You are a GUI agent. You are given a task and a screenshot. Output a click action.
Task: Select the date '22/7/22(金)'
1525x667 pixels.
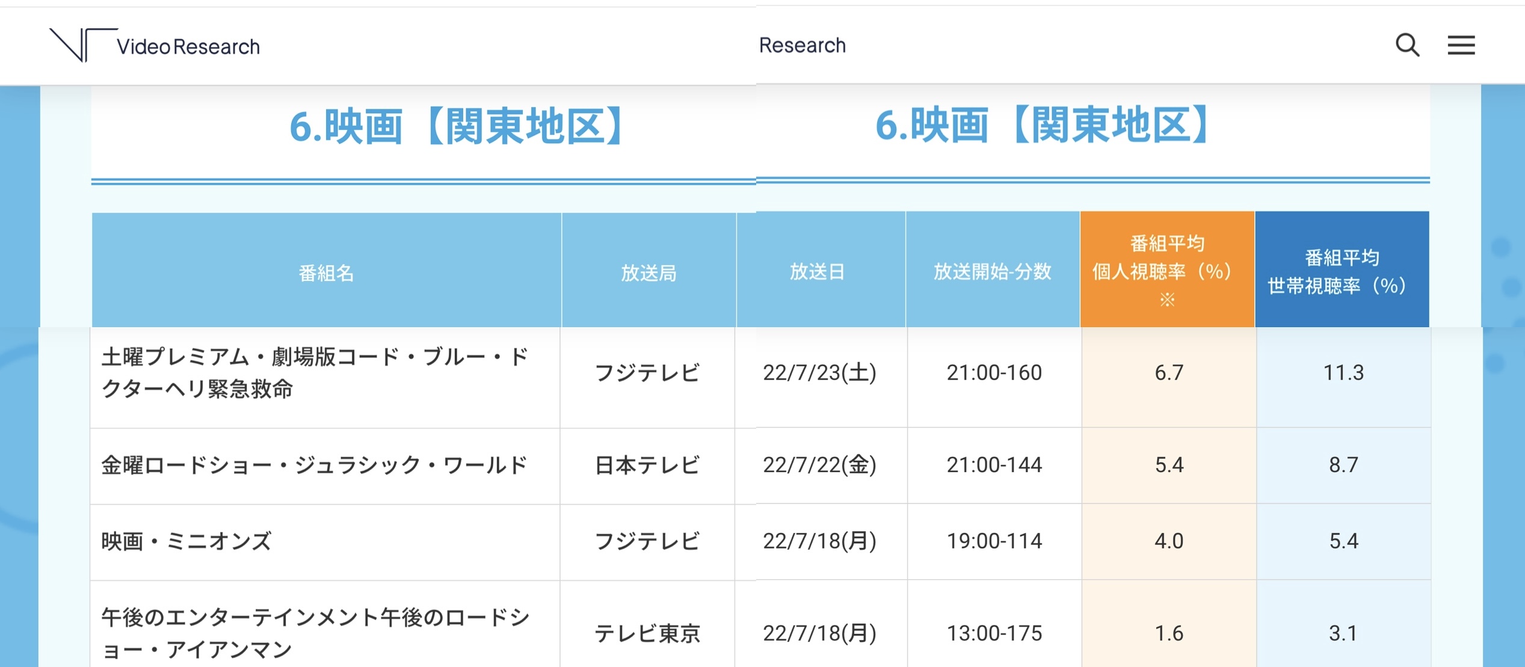click(819, 465)
